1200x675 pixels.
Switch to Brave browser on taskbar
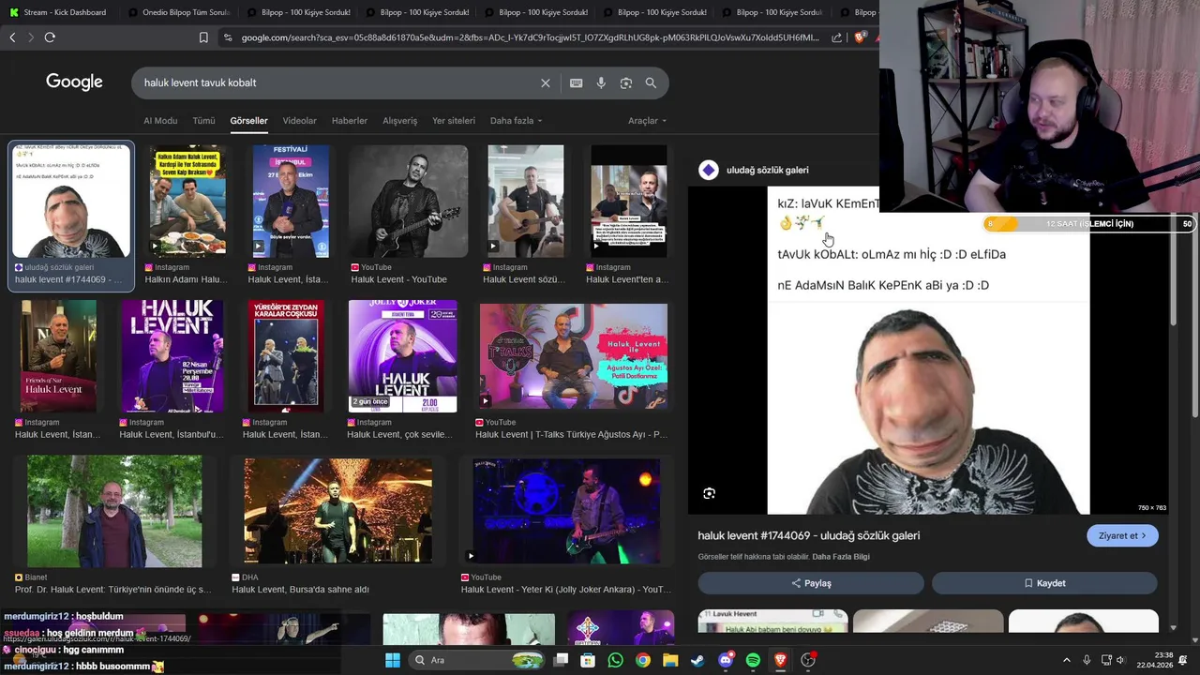(780, 660)
